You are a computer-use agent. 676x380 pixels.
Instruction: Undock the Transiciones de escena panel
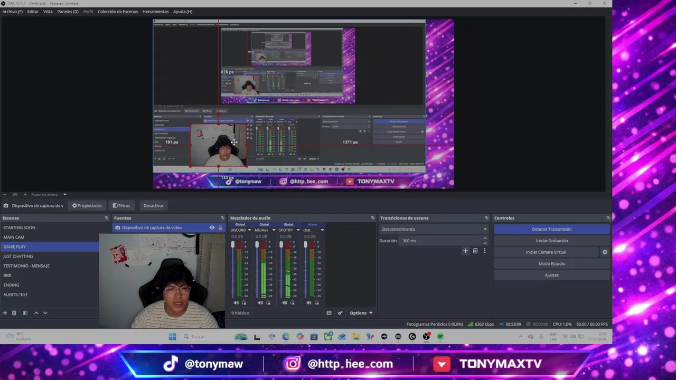click(x=486, y=218)
